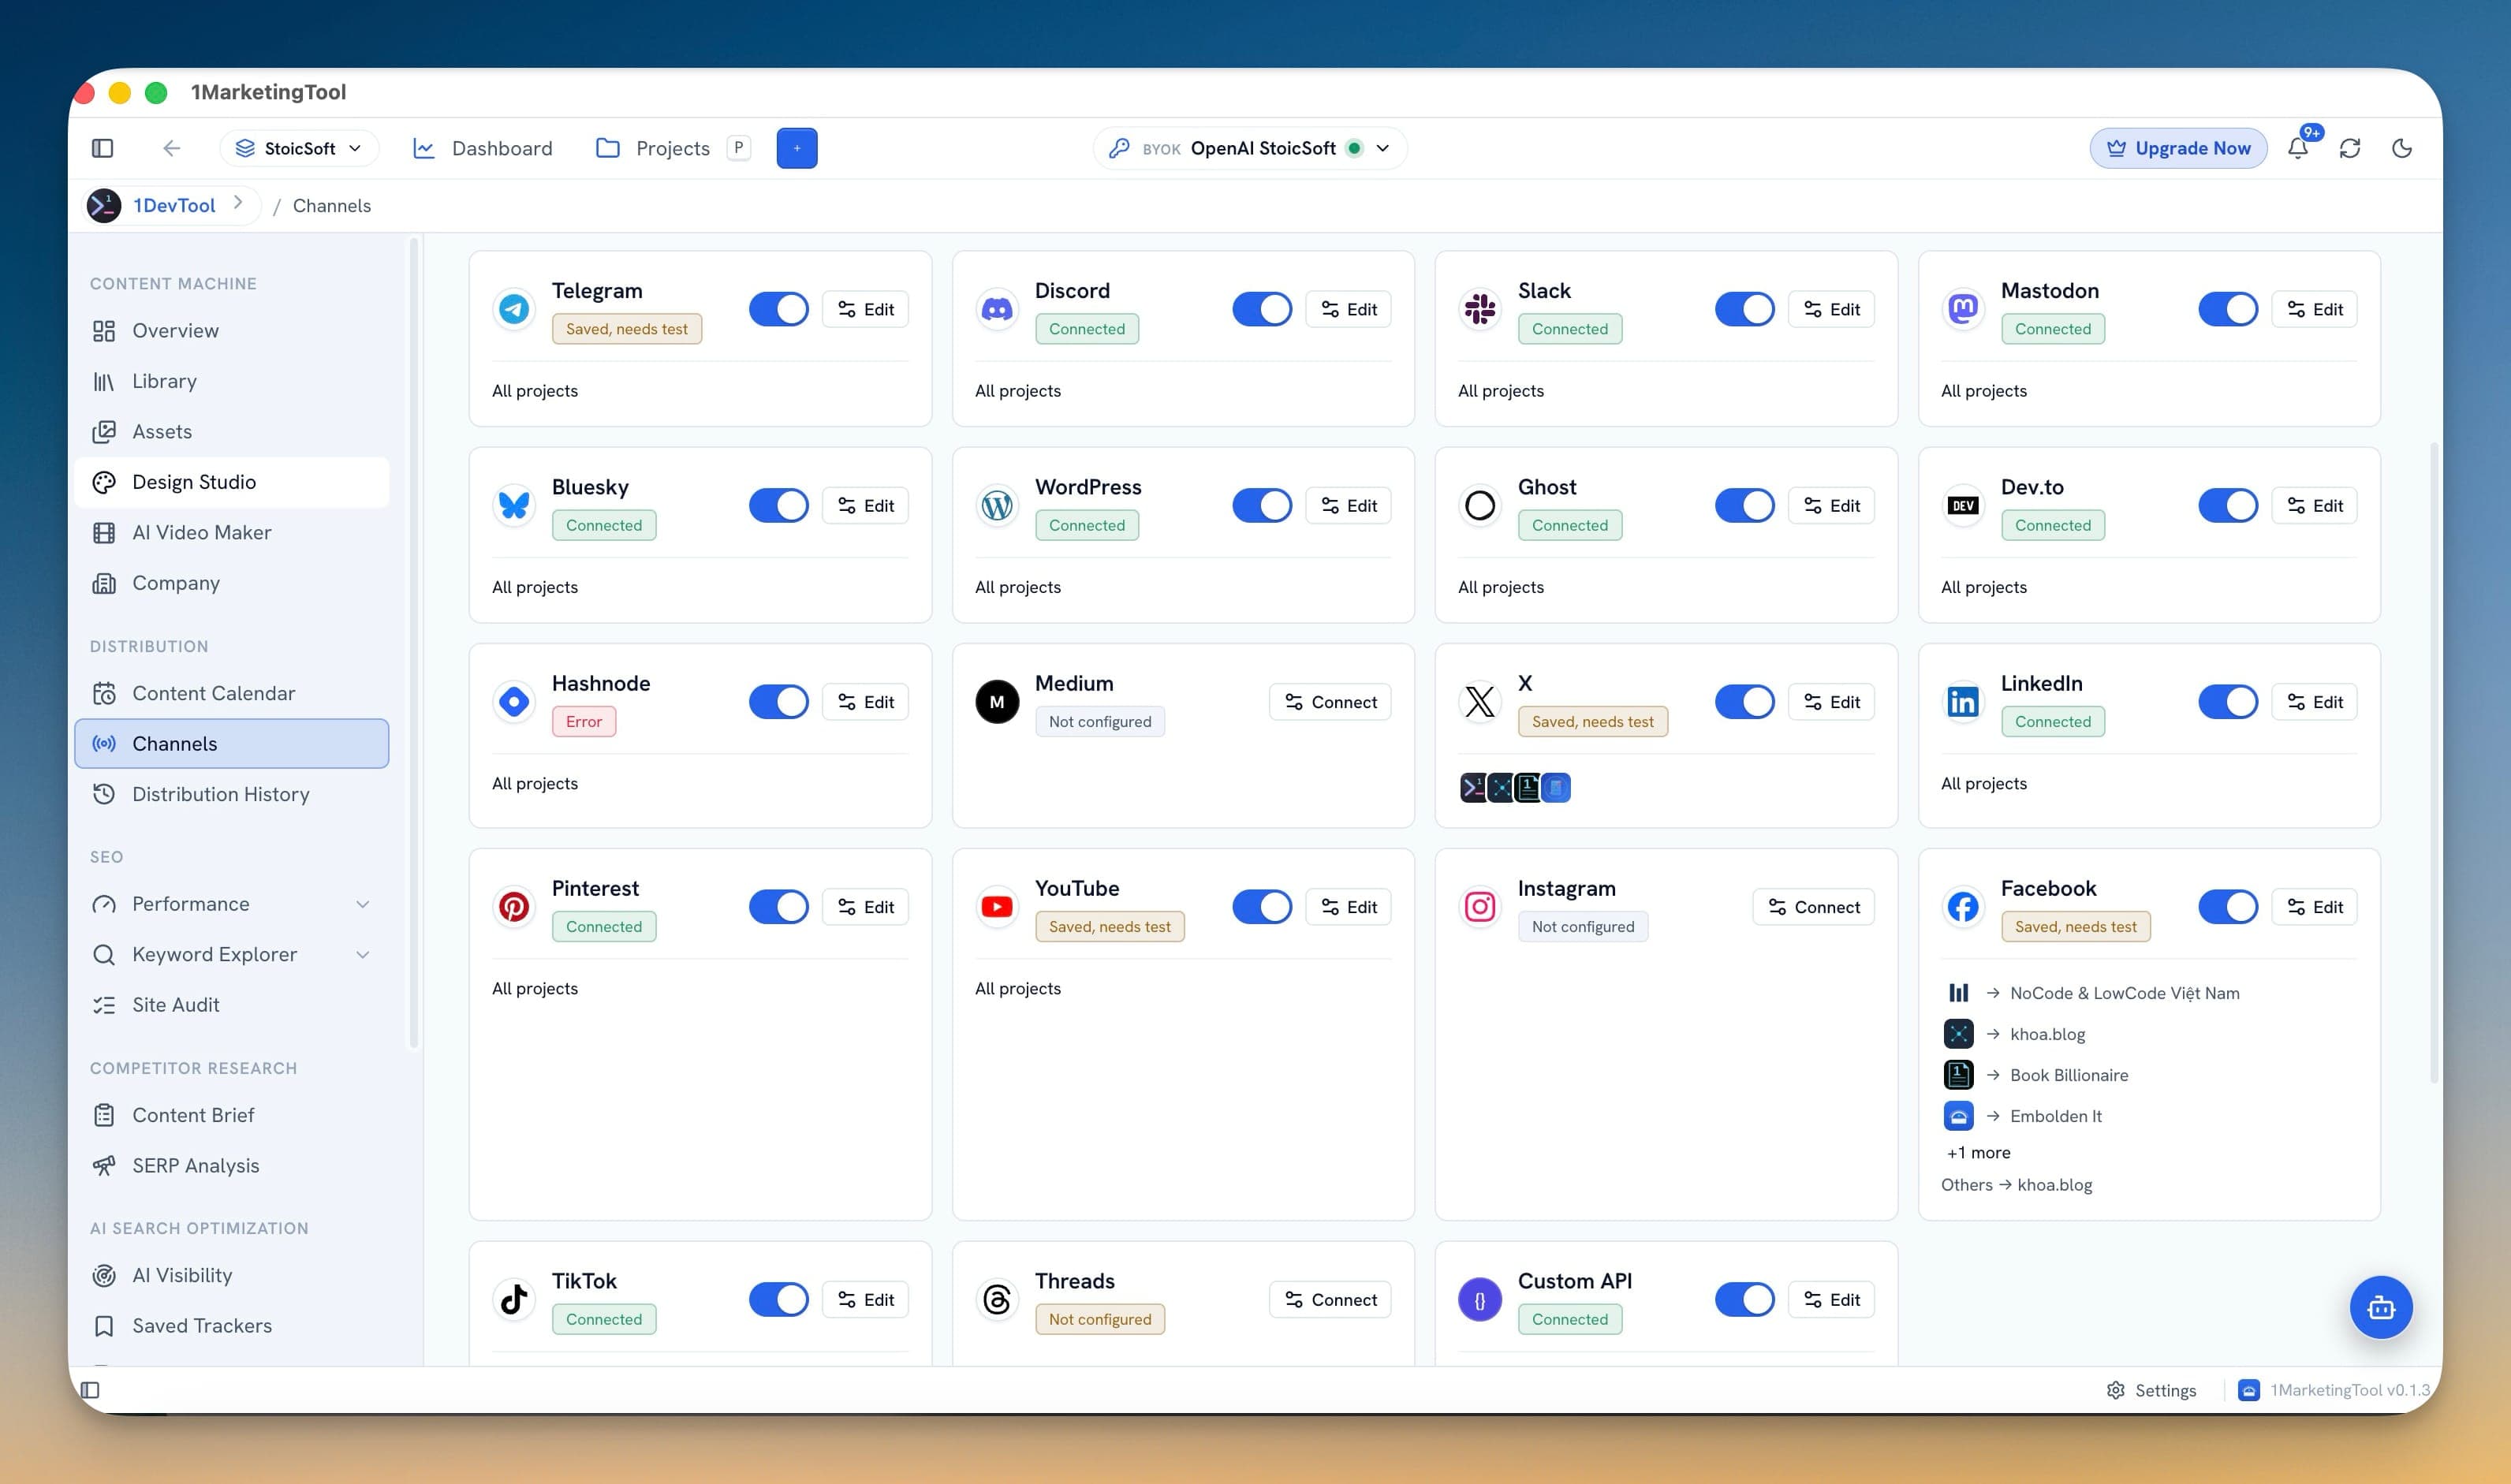Click the Pinterest channel logo
This screenshot has height=1484, width=2511.
click(514, 907)
